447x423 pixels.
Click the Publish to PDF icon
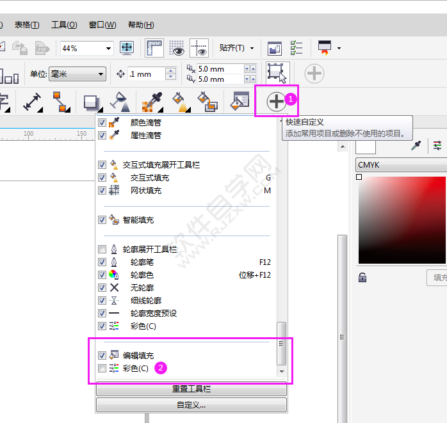coord(42,48)
